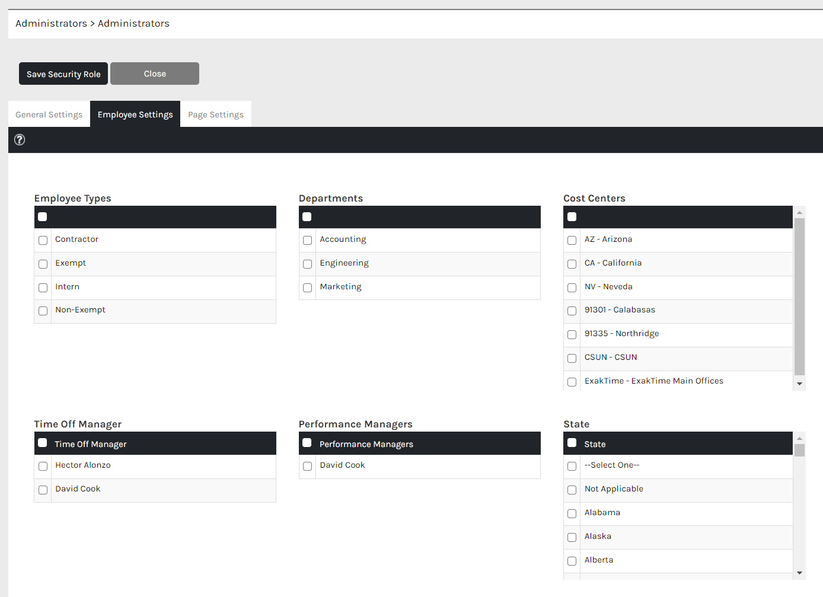
Task: Check the Alaska state
Action: 572,537
